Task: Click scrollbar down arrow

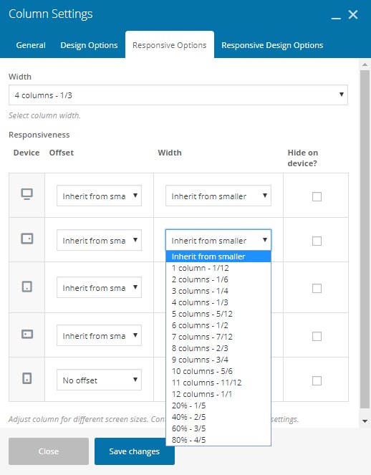Action: click(365, 421)
